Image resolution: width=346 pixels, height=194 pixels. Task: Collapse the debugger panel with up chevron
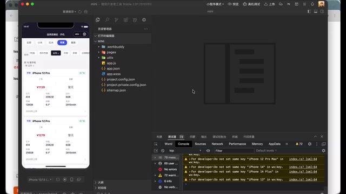(315, 136)
